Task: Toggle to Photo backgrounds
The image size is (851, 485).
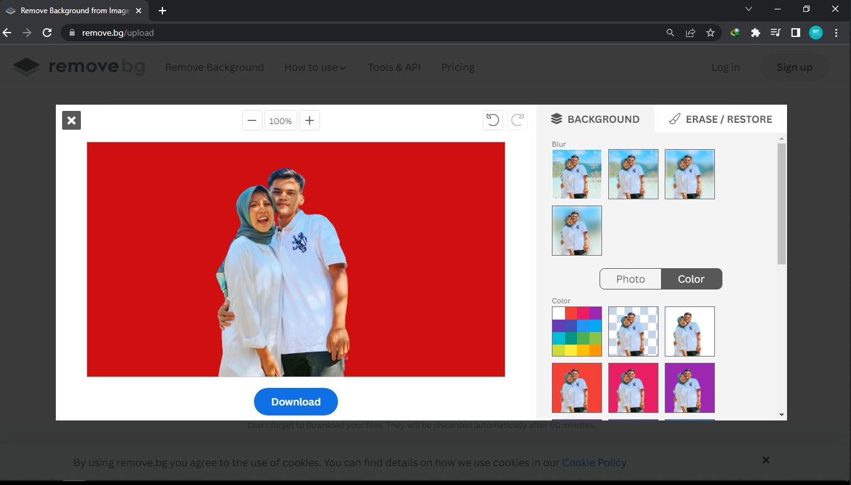Action: [630, 279]
